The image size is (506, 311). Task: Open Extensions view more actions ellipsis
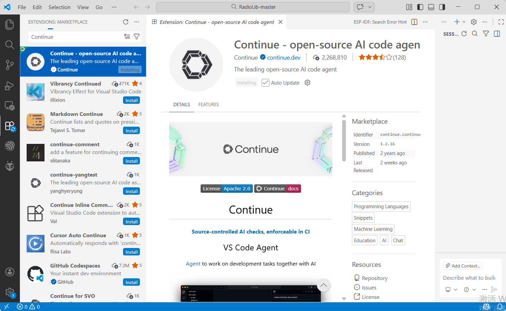[137, 22]
